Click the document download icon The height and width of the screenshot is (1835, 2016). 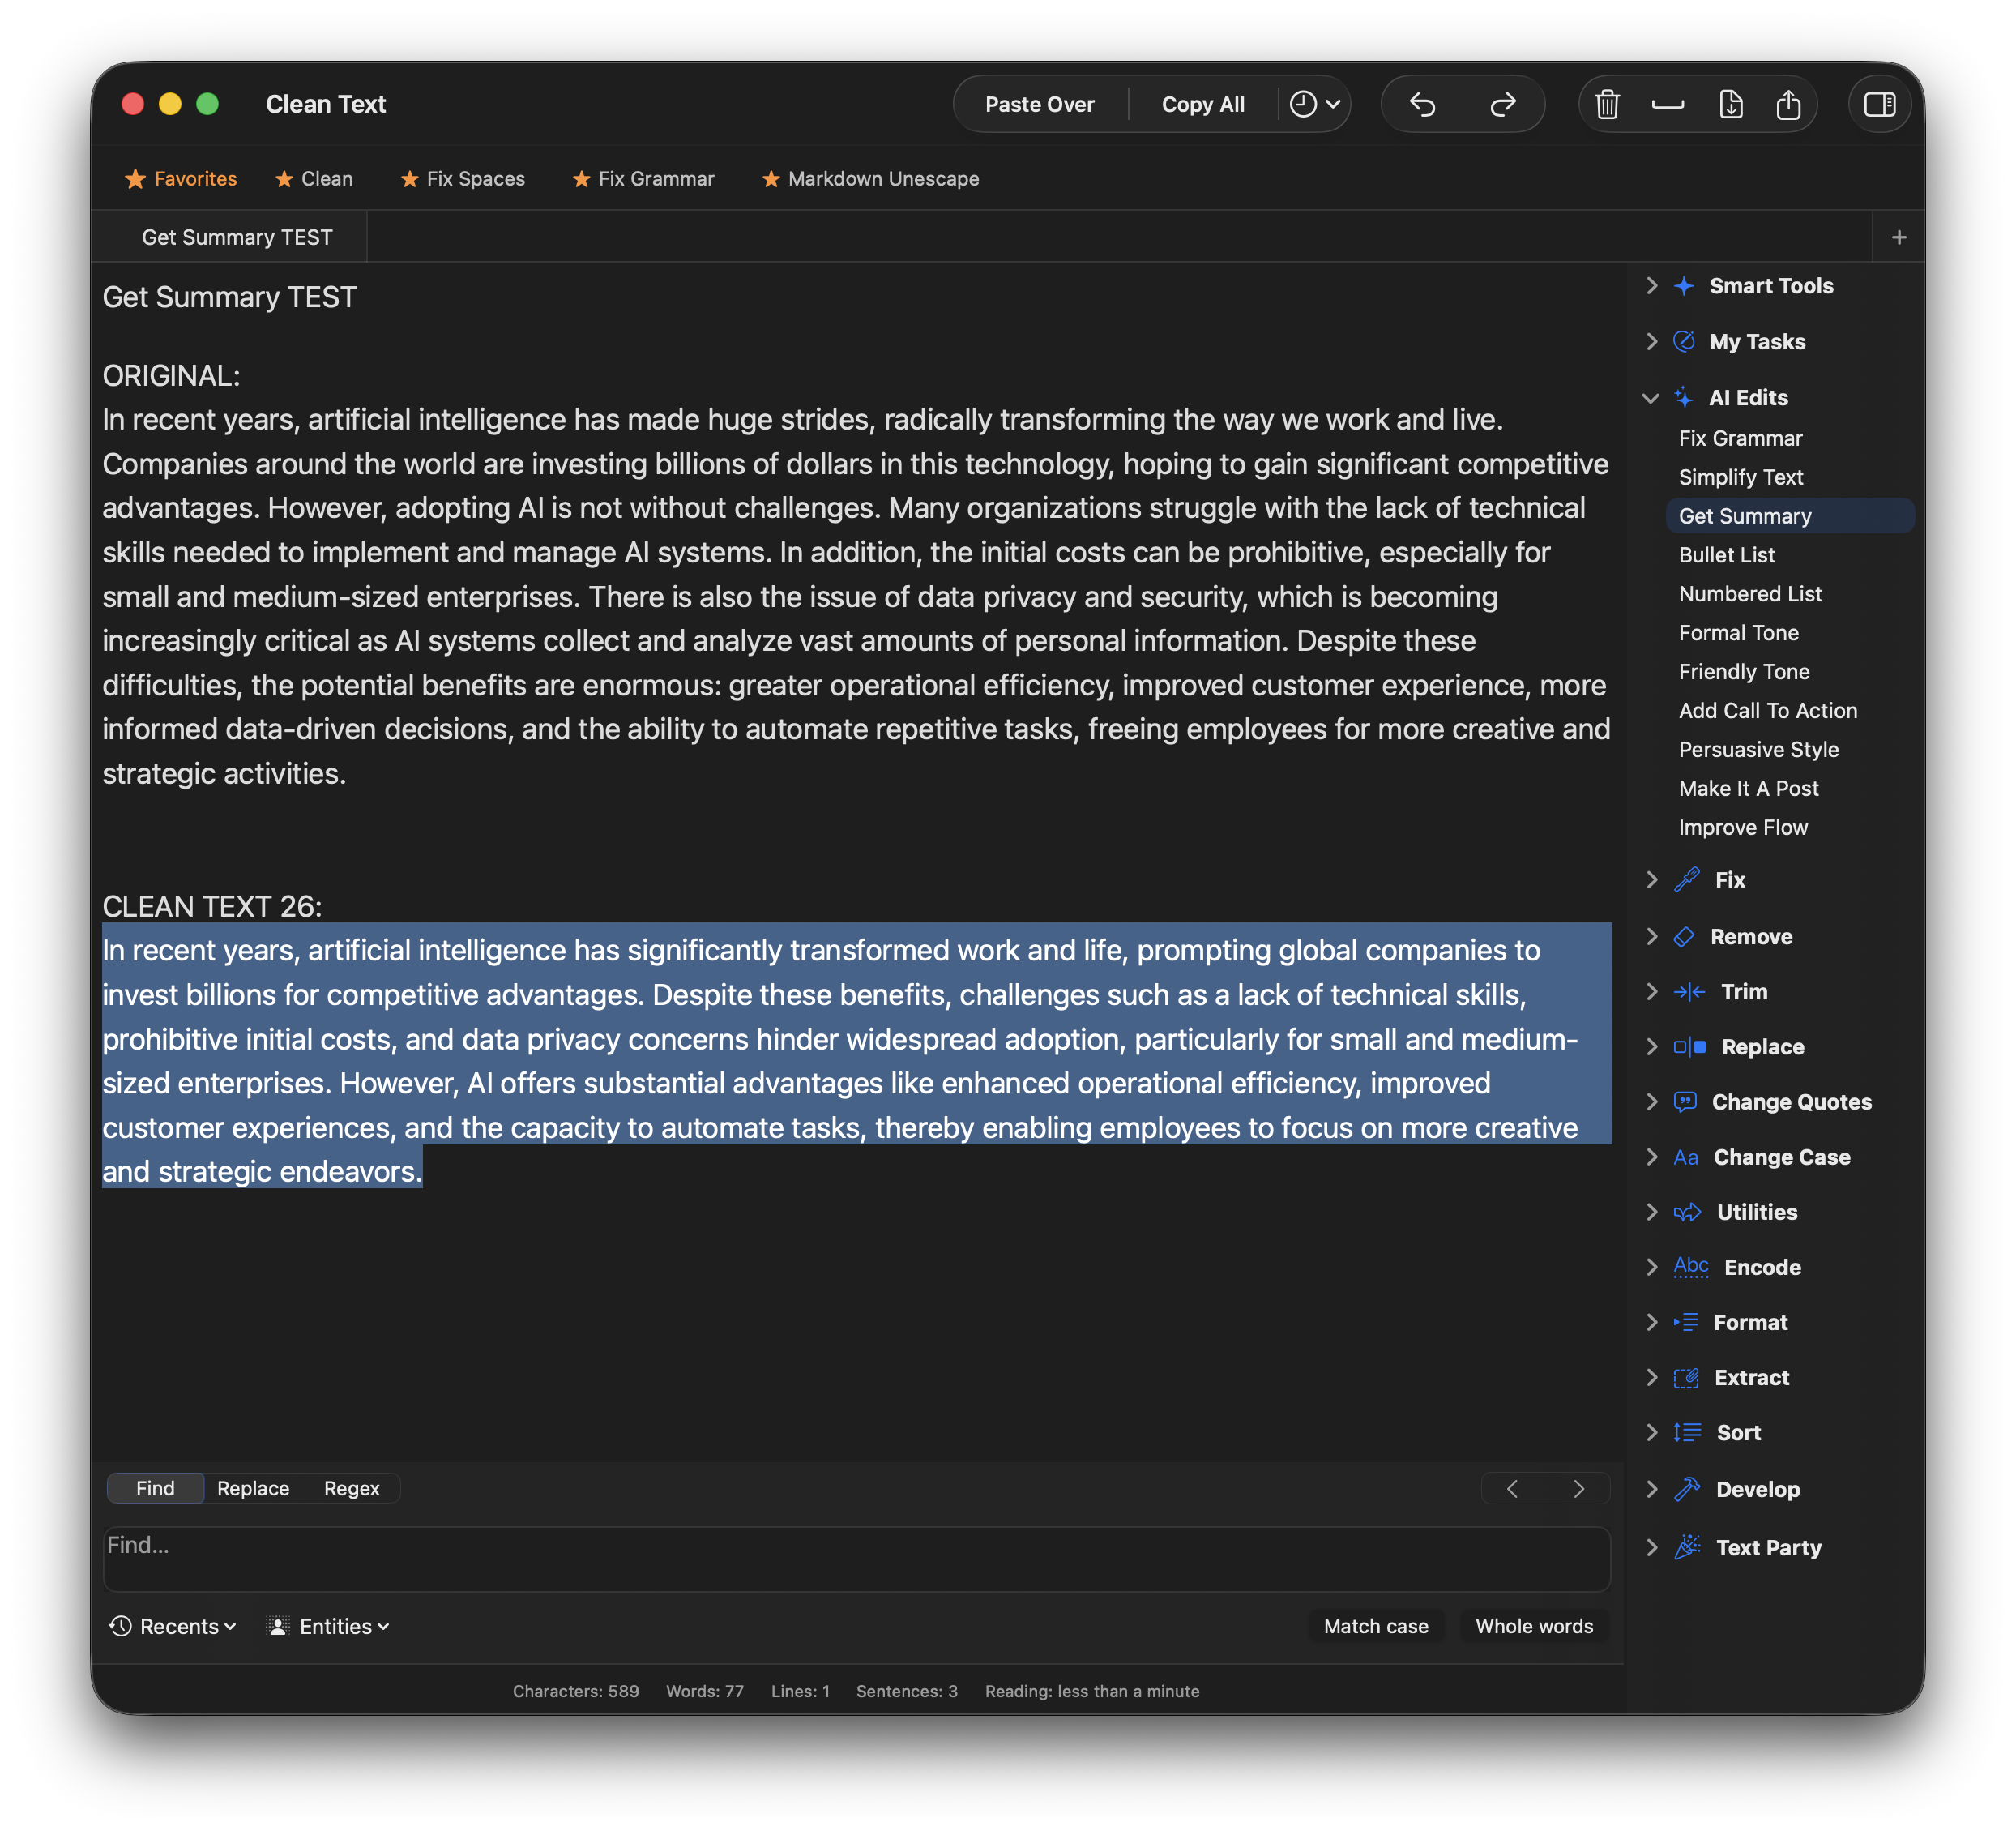click(1731, 103)
